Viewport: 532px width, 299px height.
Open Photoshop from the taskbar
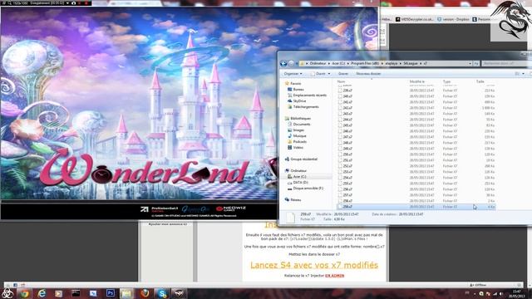[111, 293]
